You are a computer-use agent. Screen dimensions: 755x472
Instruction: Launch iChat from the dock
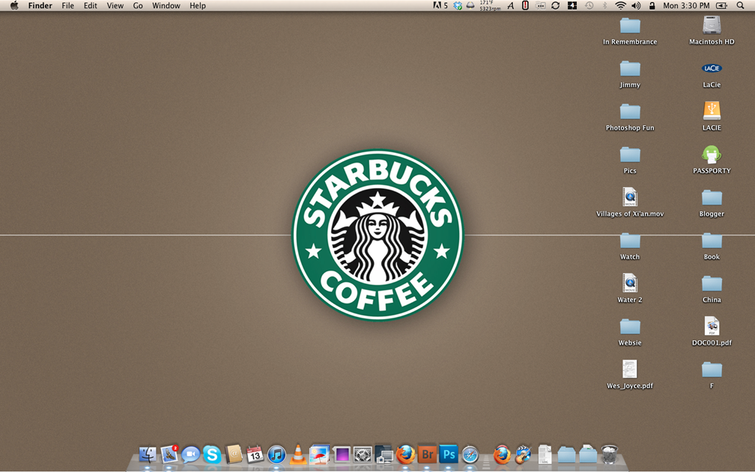pos(191,454)
